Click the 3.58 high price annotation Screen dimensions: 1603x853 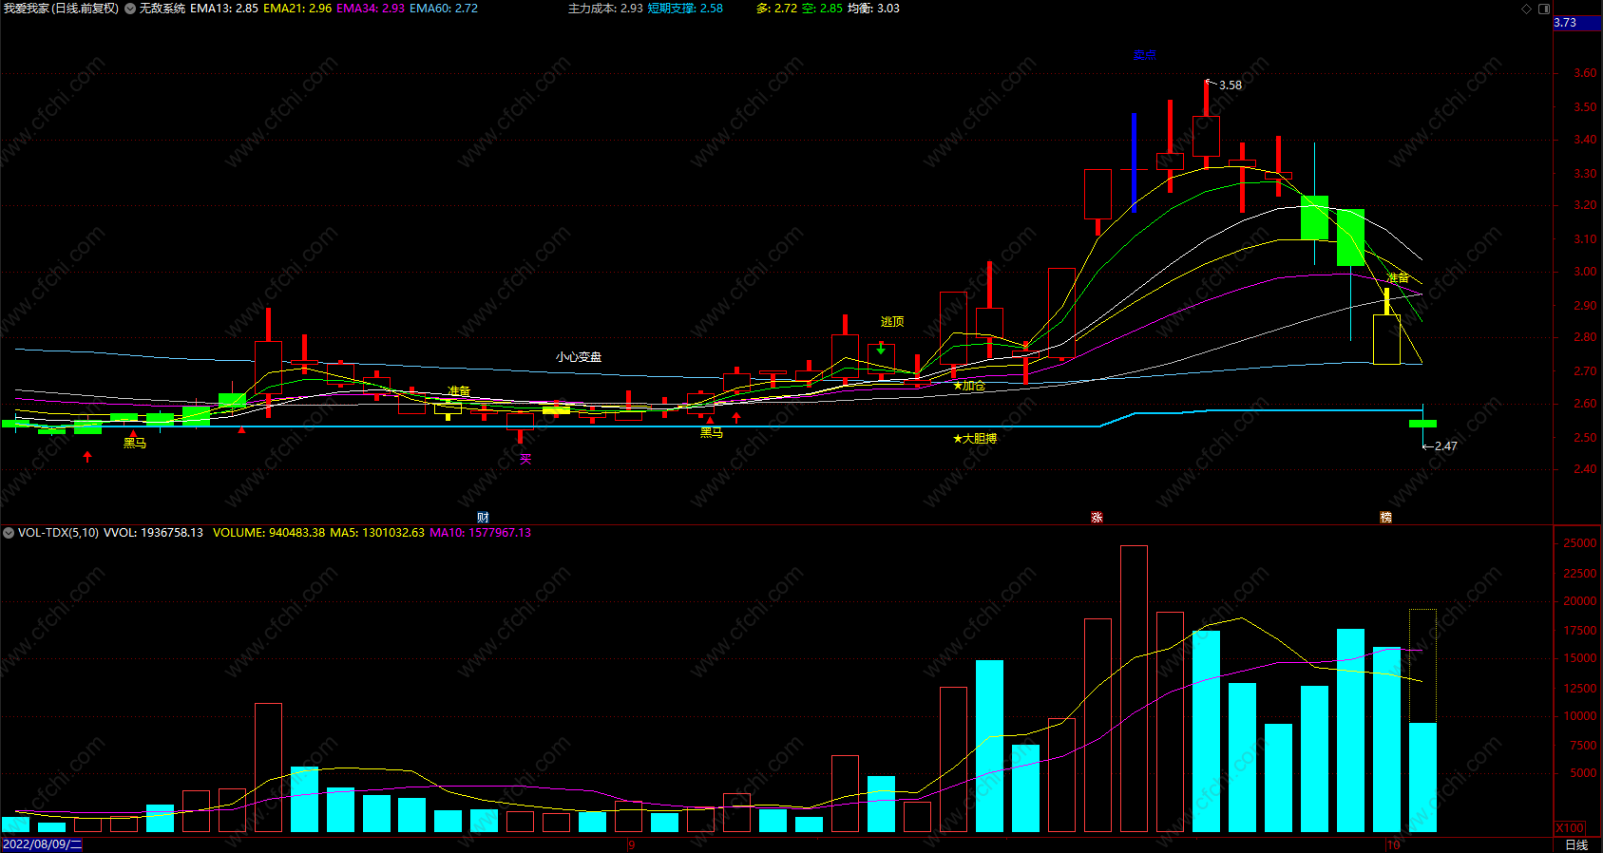click(1231, 85)
